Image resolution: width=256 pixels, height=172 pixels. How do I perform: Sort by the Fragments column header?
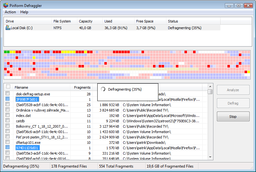point(81,87)
